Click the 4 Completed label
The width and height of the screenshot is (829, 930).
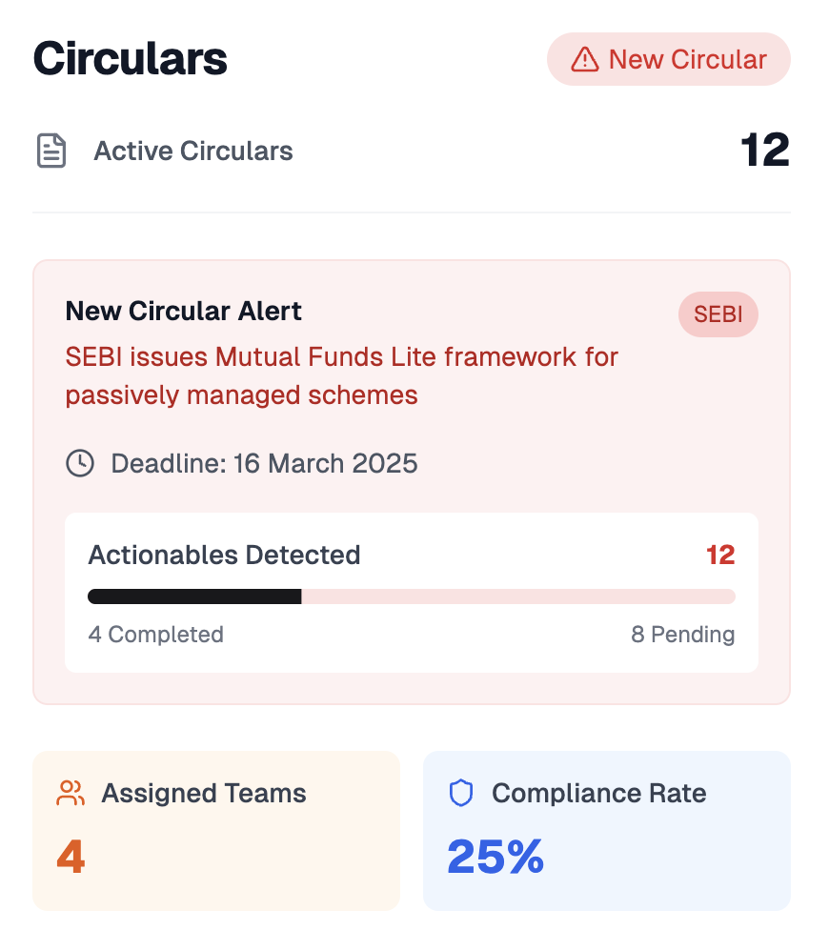pyautogui.click(x=155, y=634)
